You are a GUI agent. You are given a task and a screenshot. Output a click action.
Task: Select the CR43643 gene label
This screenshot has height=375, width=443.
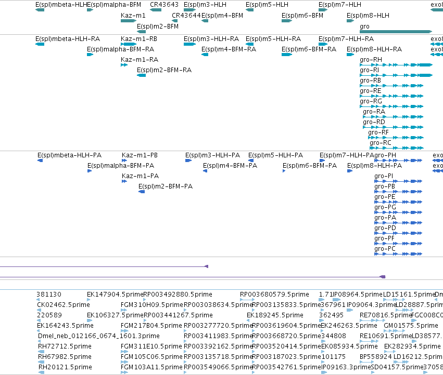pos(164,5)
